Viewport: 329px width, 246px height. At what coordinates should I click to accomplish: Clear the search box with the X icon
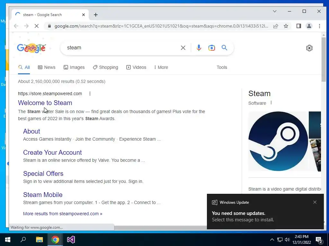coord(183,48)
